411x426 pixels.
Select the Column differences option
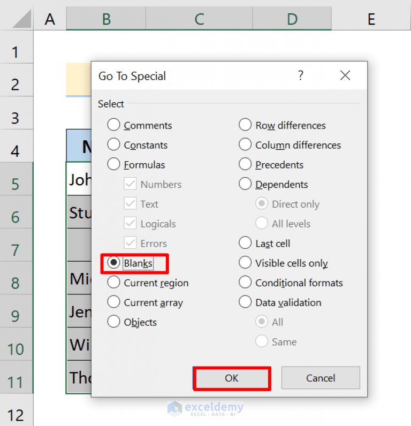pyautogui.click(x=290, y=145)
